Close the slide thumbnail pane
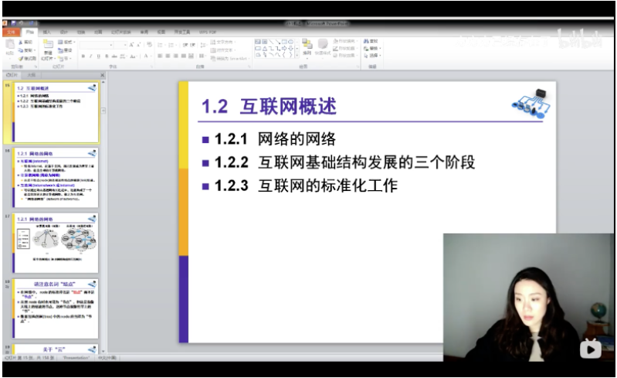The image size is (617, 378). click(103, 75)
